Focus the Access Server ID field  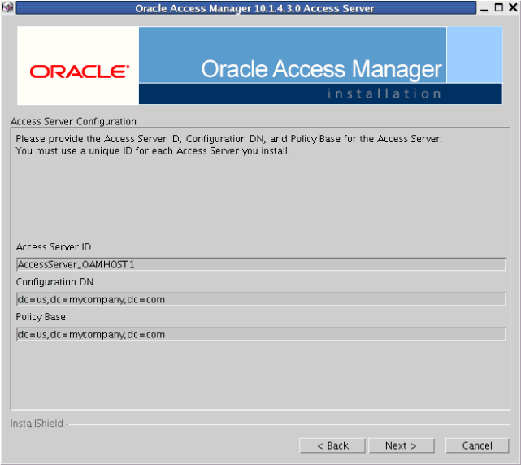[261, 264]
